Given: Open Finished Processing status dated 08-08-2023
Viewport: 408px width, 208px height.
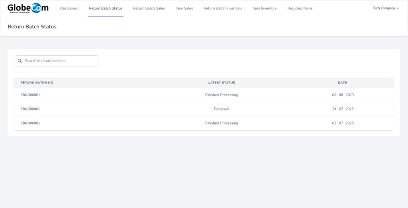Looking at the screenshot, I should pyautogui.click(x=222, y=95).
